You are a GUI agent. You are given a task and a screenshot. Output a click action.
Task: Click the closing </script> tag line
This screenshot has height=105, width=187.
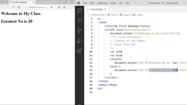[111, 78]
